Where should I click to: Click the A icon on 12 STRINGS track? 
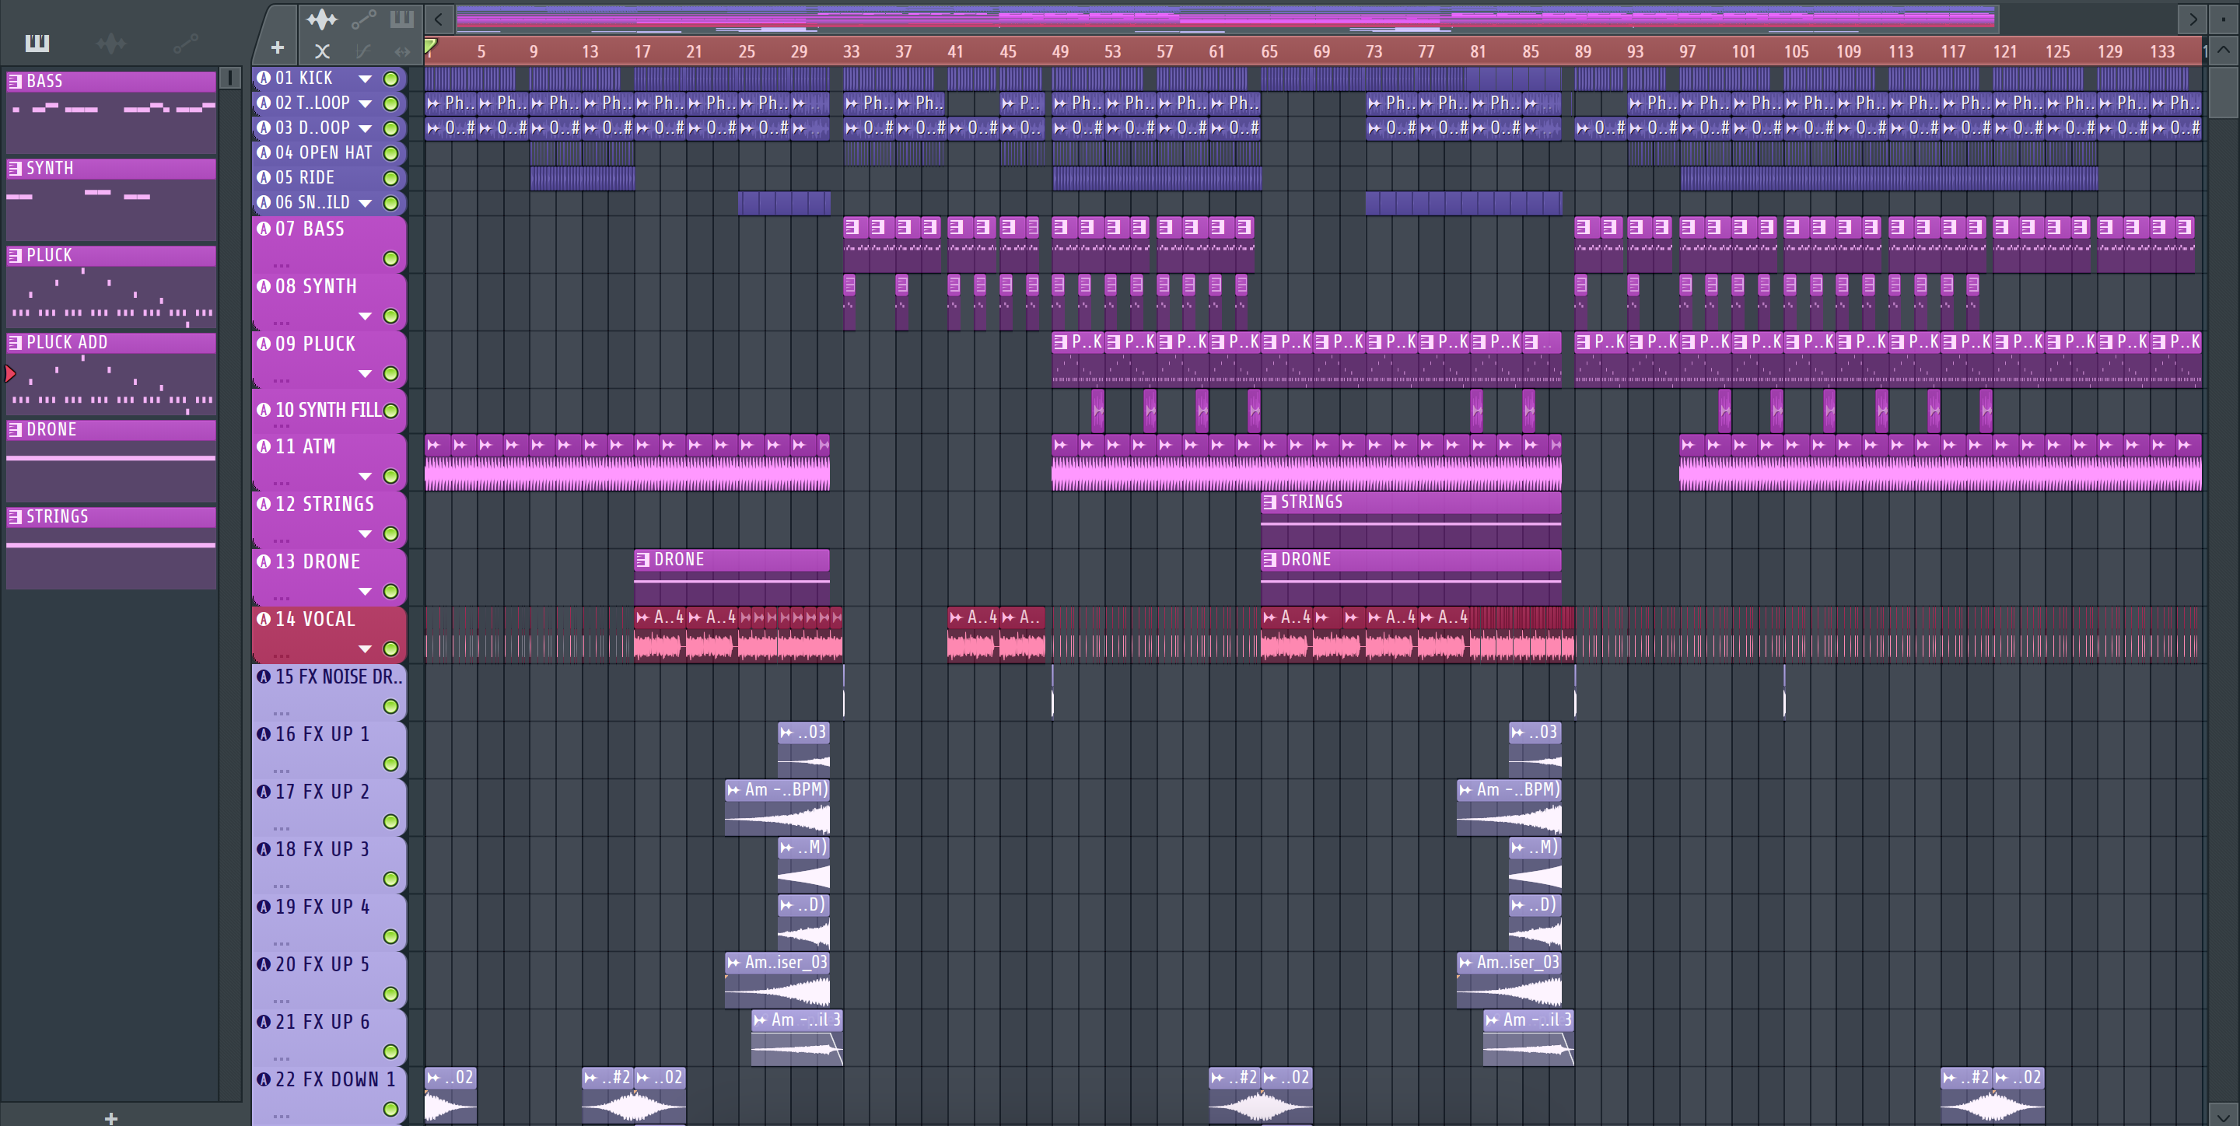click(x=264, y=505)
